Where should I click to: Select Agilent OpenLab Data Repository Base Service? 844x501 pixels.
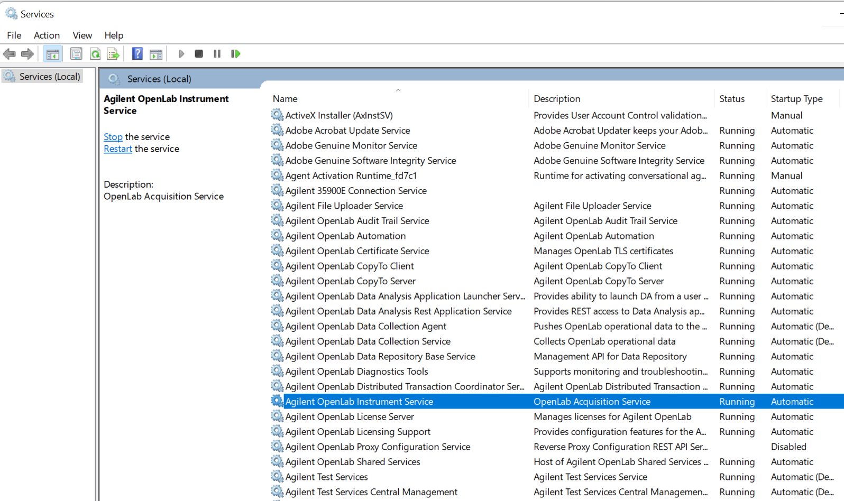pos(380,357)
